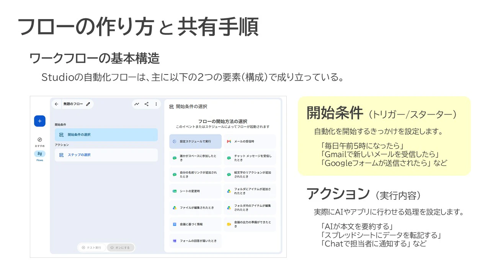The height and width of the screenshot is (275, 490).
Task: Click the 「Googleフォームが送信されたら」 など text
Action: tap(384, 163)
